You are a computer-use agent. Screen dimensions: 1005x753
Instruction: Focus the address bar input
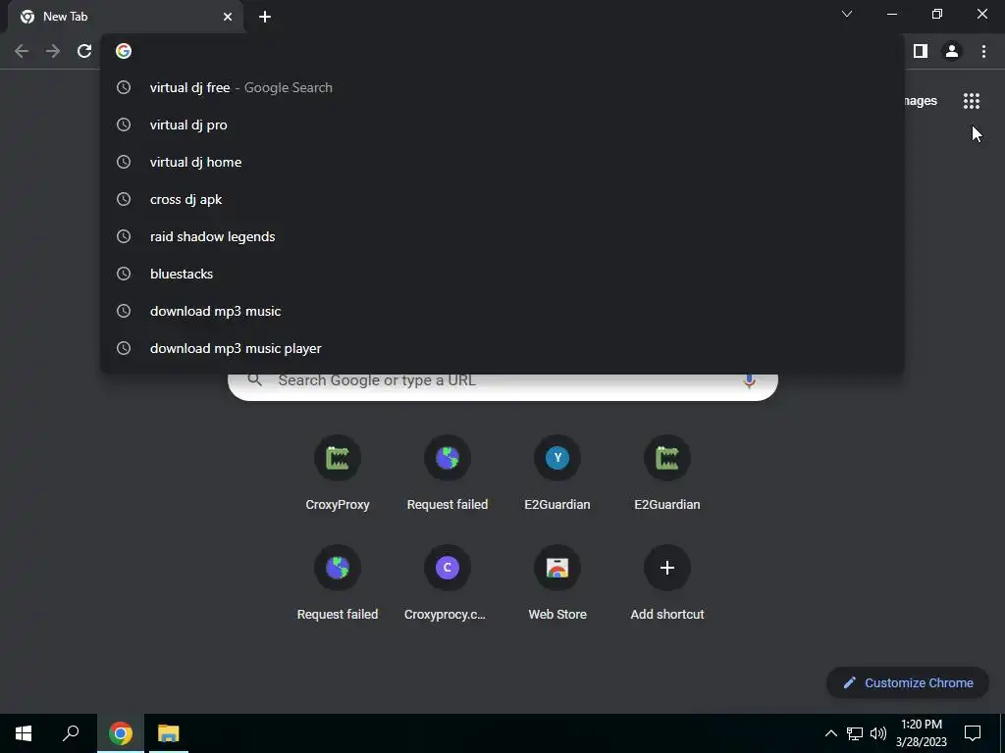point(503,51)
